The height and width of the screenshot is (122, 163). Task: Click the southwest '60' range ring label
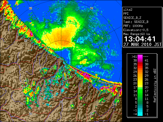(x=31, y=114)
